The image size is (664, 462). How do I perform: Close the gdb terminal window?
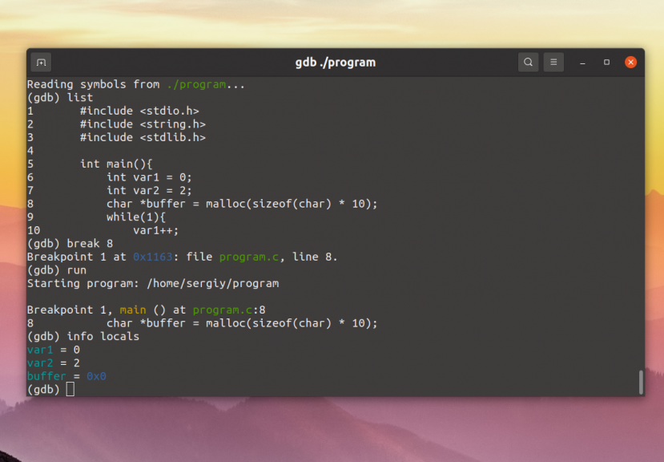630,63
